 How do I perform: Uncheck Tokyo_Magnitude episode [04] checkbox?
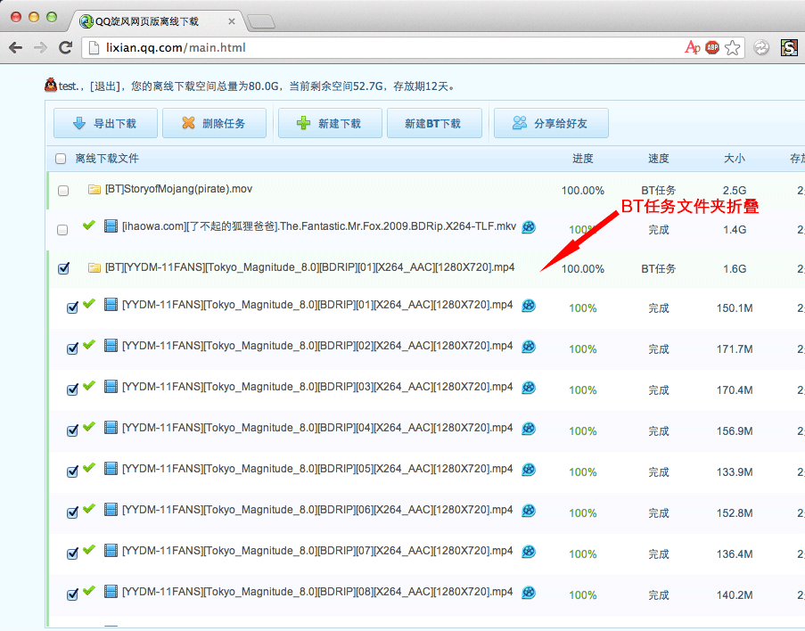pos(72,430)
